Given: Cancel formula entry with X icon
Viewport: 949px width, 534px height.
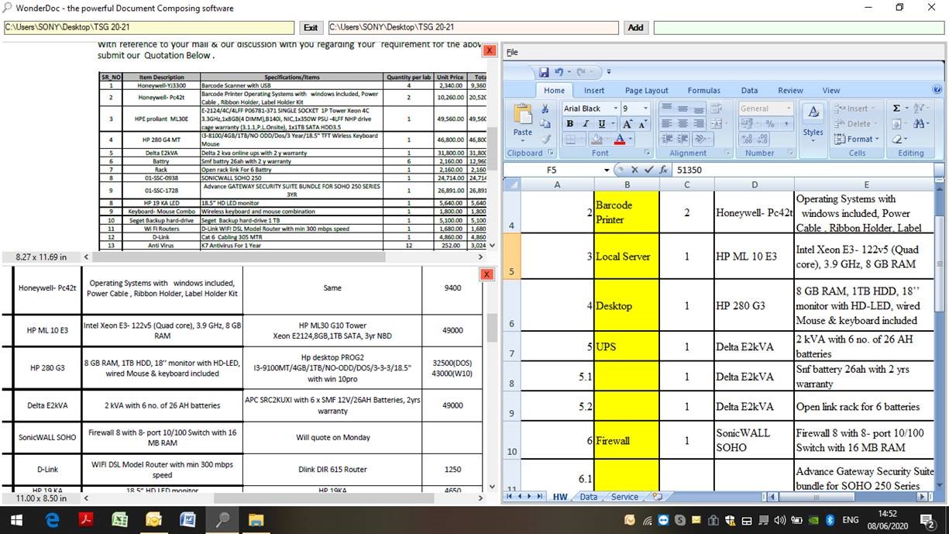Looking at the screenshot, I should 634,170.
